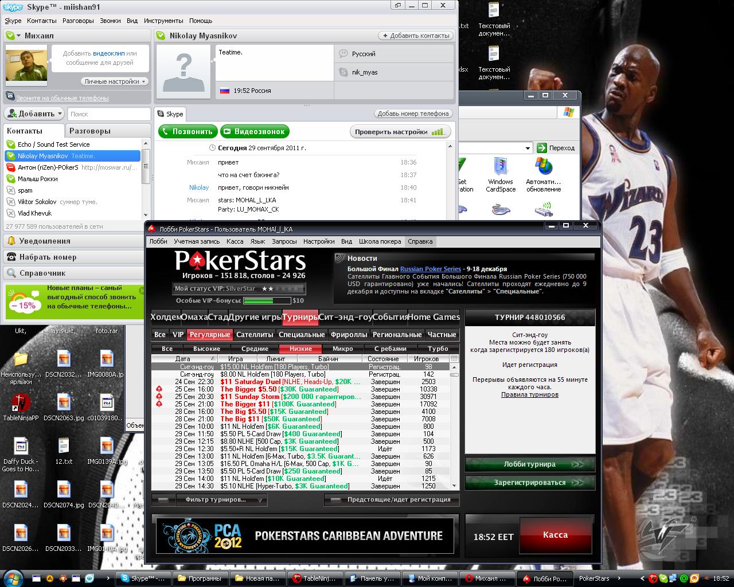The image size is (734, 587).
Task: Click the status icon next to Viktor Sokolov
Action: click(x=11, y=202)
